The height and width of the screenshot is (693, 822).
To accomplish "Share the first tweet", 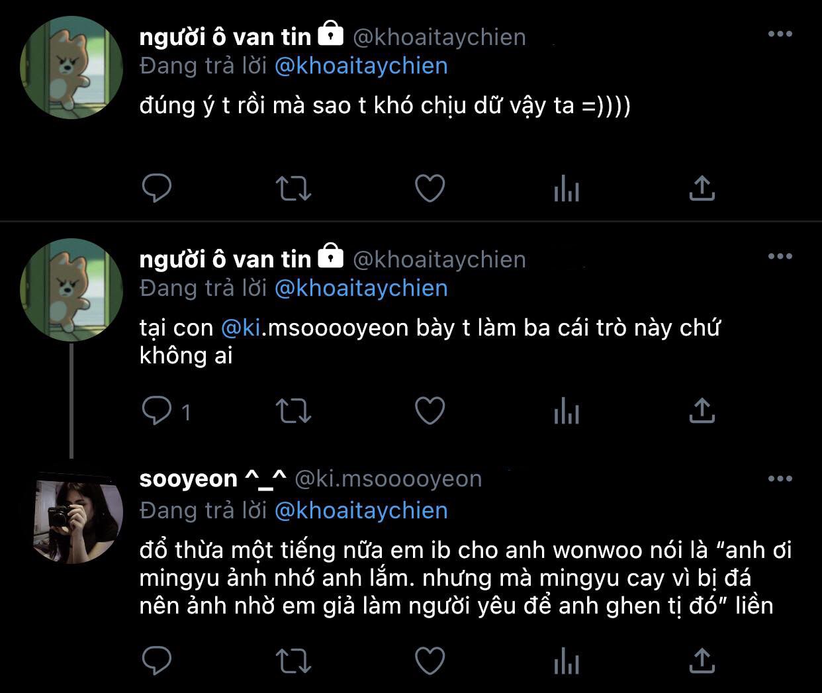I will 702,189.
